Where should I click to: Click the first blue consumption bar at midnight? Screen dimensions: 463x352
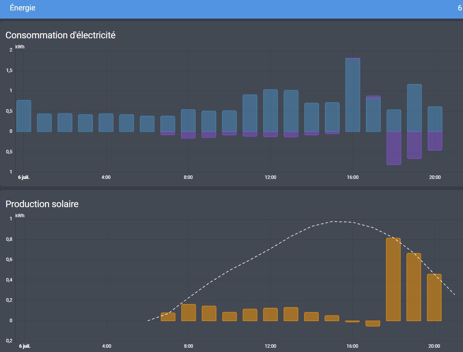[x=24, y=116]
